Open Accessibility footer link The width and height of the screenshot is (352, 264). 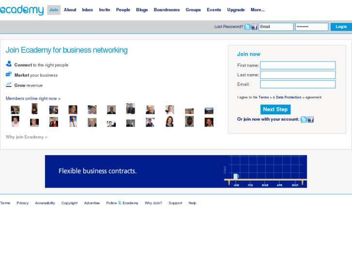45,203
